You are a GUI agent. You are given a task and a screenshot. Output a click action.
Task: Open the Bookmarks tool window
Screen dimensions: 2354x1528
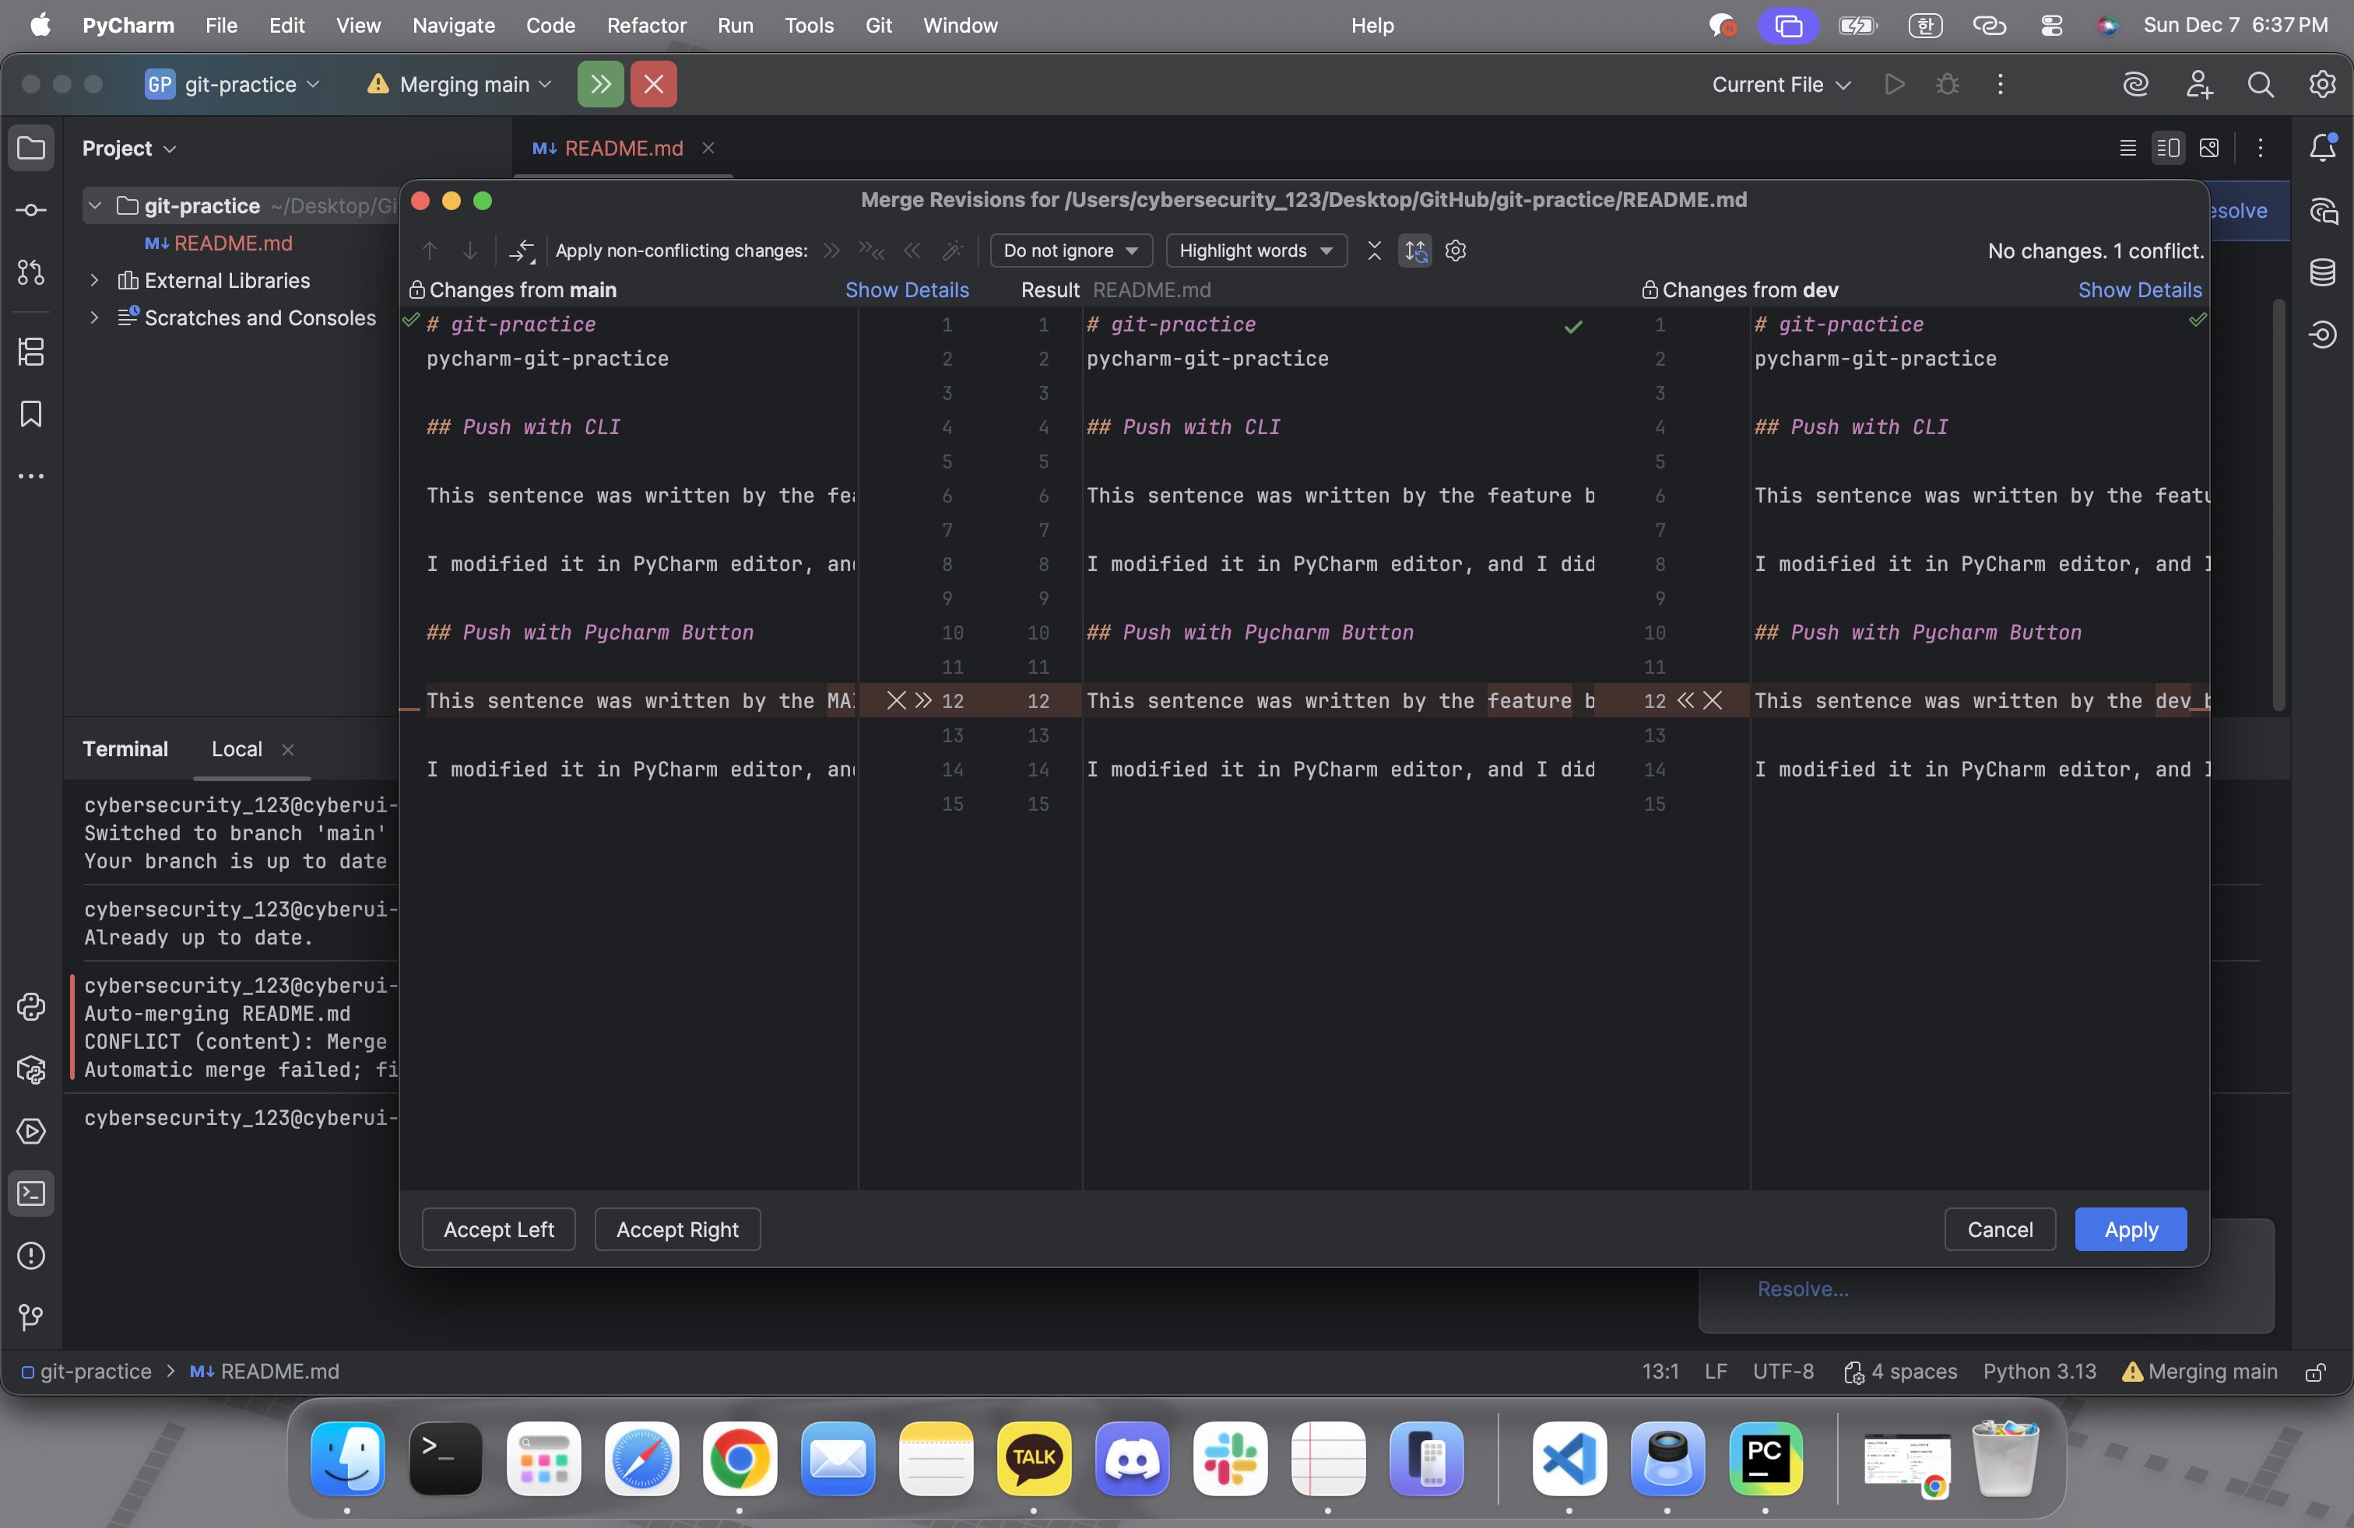30,413
